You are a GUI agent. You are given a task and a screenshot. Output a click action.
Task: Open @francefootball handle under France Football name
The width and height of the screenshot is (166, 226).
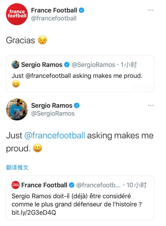coord(54,18)
